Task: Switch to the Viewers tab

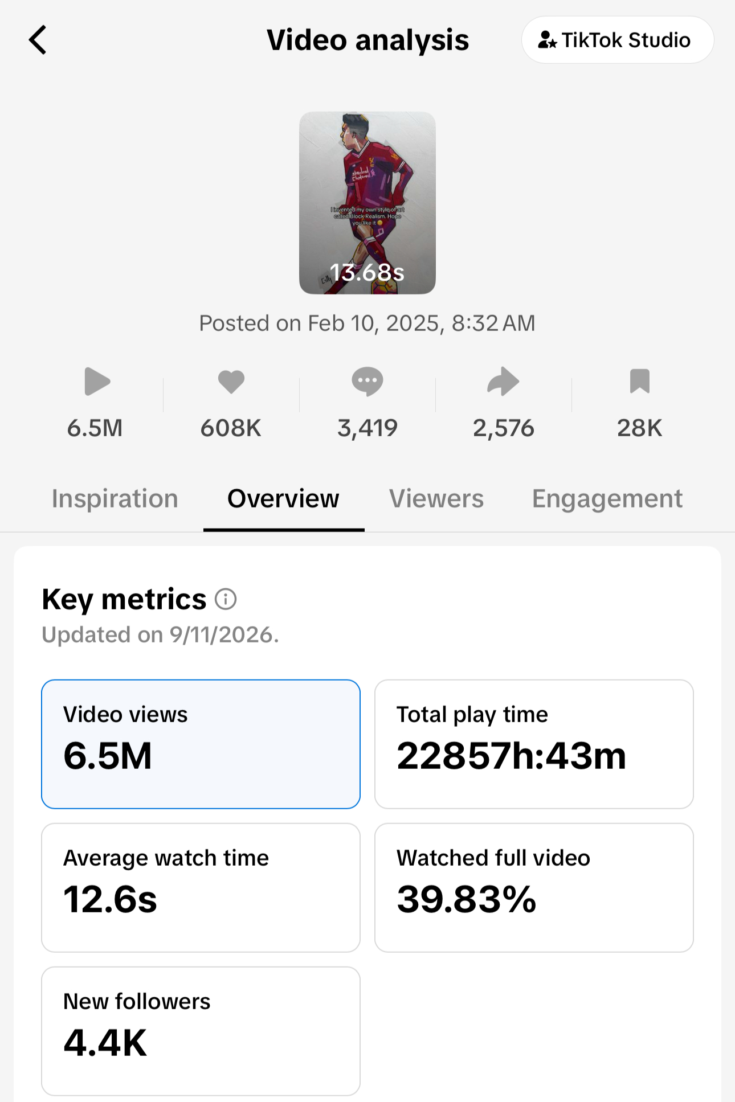Action: 436,498
